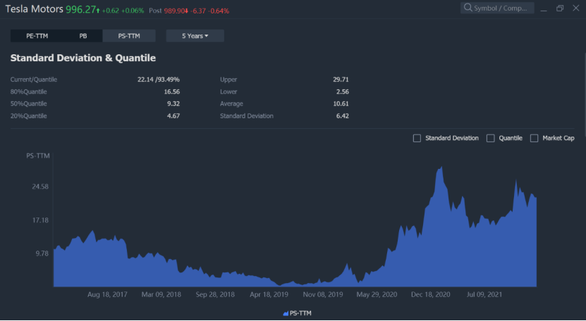Image resolution: width=586 pixels, height=321 pixels.
Task: Click the Sep 28, 2018 axis date
Action: tap(215, 294)
